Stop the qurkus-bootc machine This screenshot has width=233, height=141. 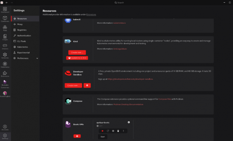pos(113,131)
